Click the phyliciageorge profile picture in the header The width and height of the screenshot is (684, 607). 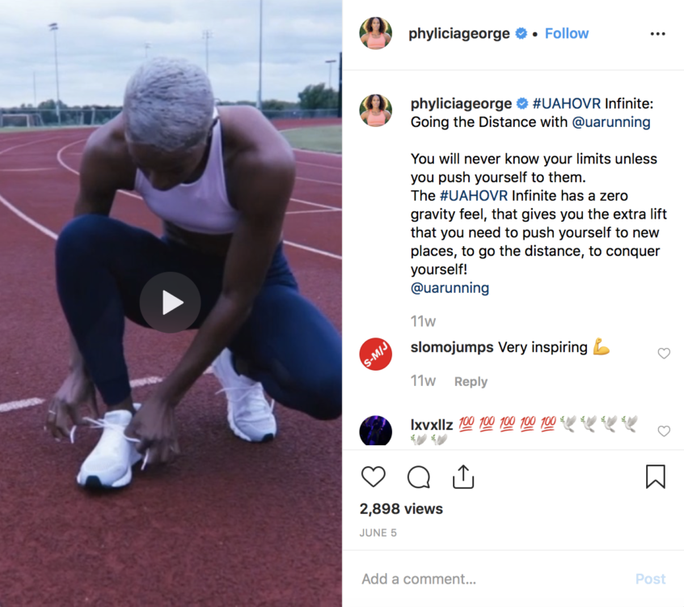376,33
